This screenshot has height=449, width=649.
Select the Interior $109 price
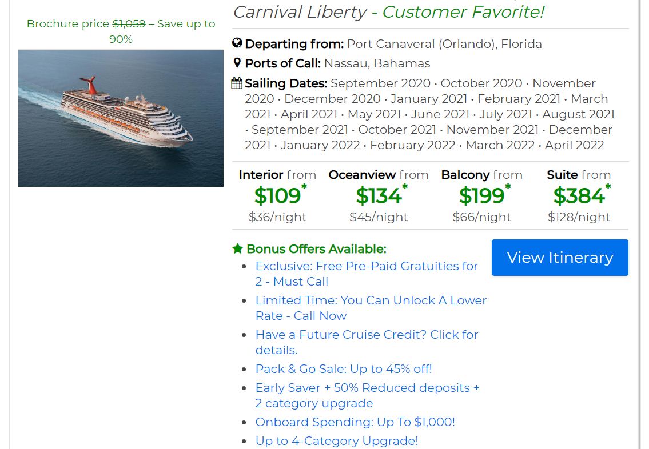(277, 196)
